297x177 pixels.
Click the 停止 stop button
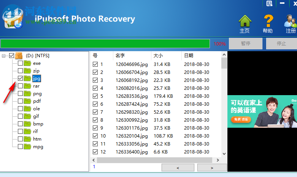[281, 44]
